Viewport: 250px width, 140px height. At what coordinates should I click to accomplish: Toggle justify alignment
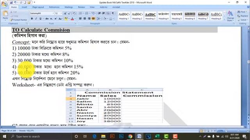[93, 19]
